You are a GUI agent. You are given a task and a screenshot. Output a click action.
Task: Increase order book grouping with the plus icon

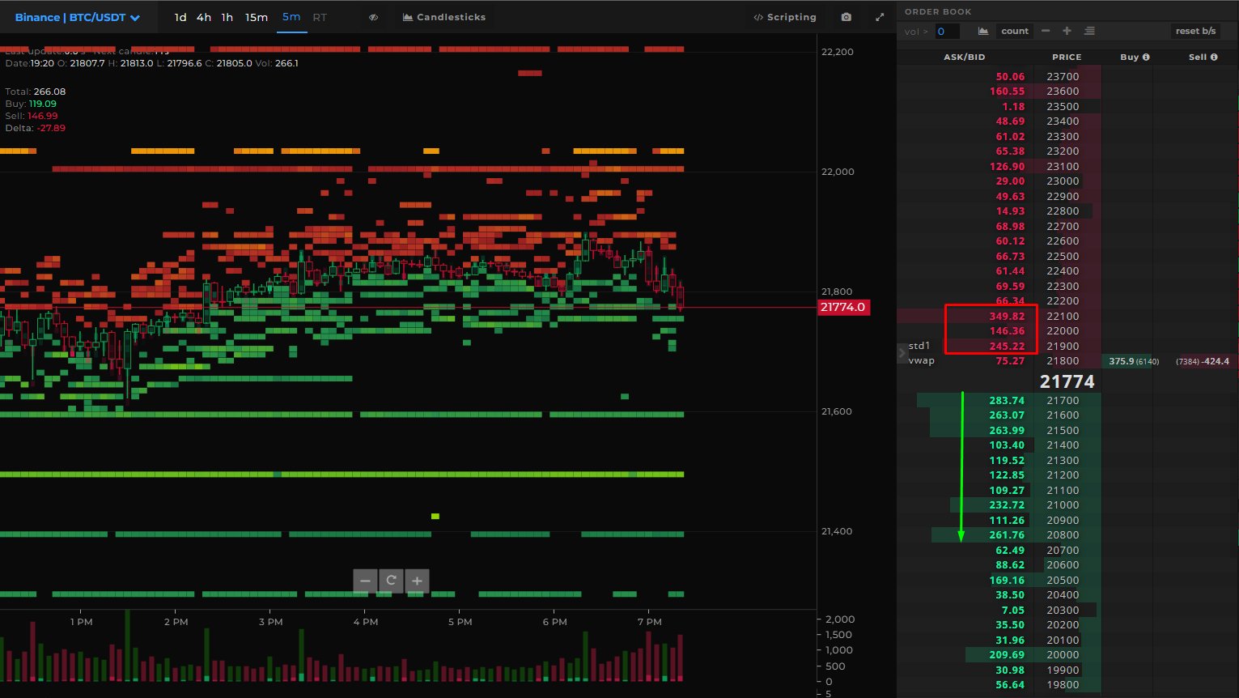coord(1067,31)
